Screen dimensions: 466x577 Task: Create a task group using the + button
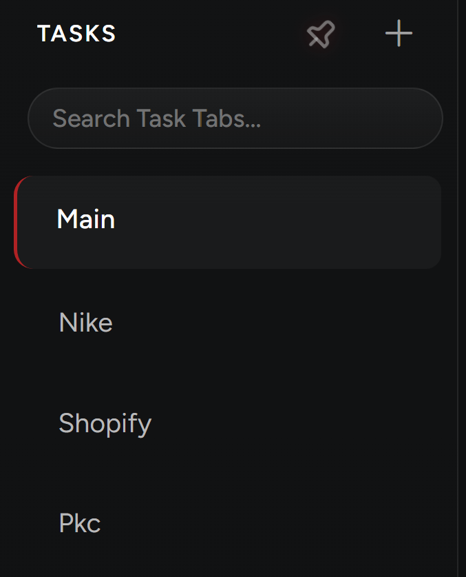[x=399, y=34]
